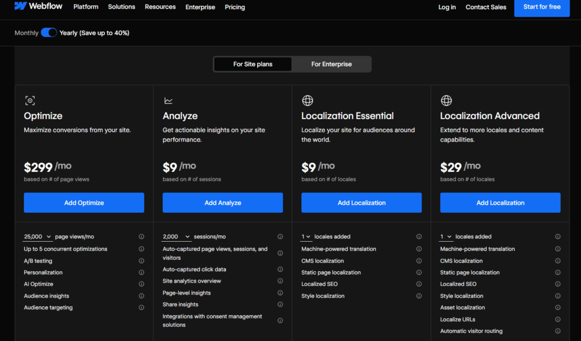Screen dimensions: 581x341
Task: Switch to For Enterprise tab
Action: (x=331, y=64)
